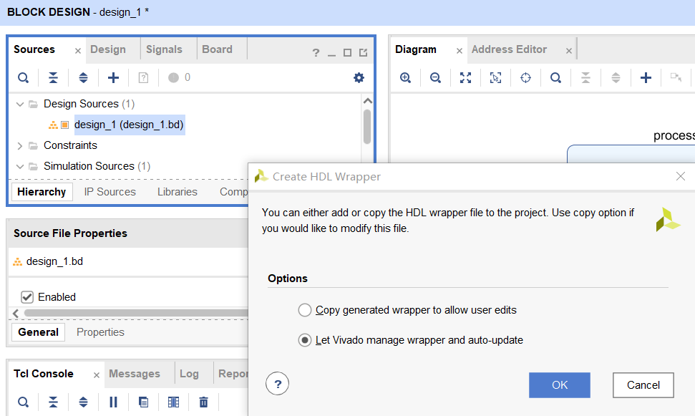Image resolution: width=695 pixels, height=416 pixels.
Task: Open the Log tab
Action: [189, 374]
